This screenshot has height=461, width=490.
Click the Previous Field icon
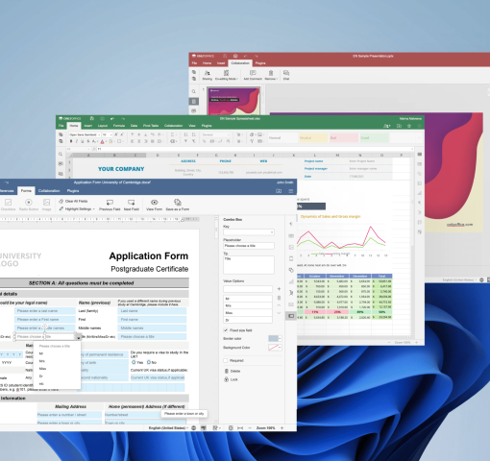pos(110,203)
